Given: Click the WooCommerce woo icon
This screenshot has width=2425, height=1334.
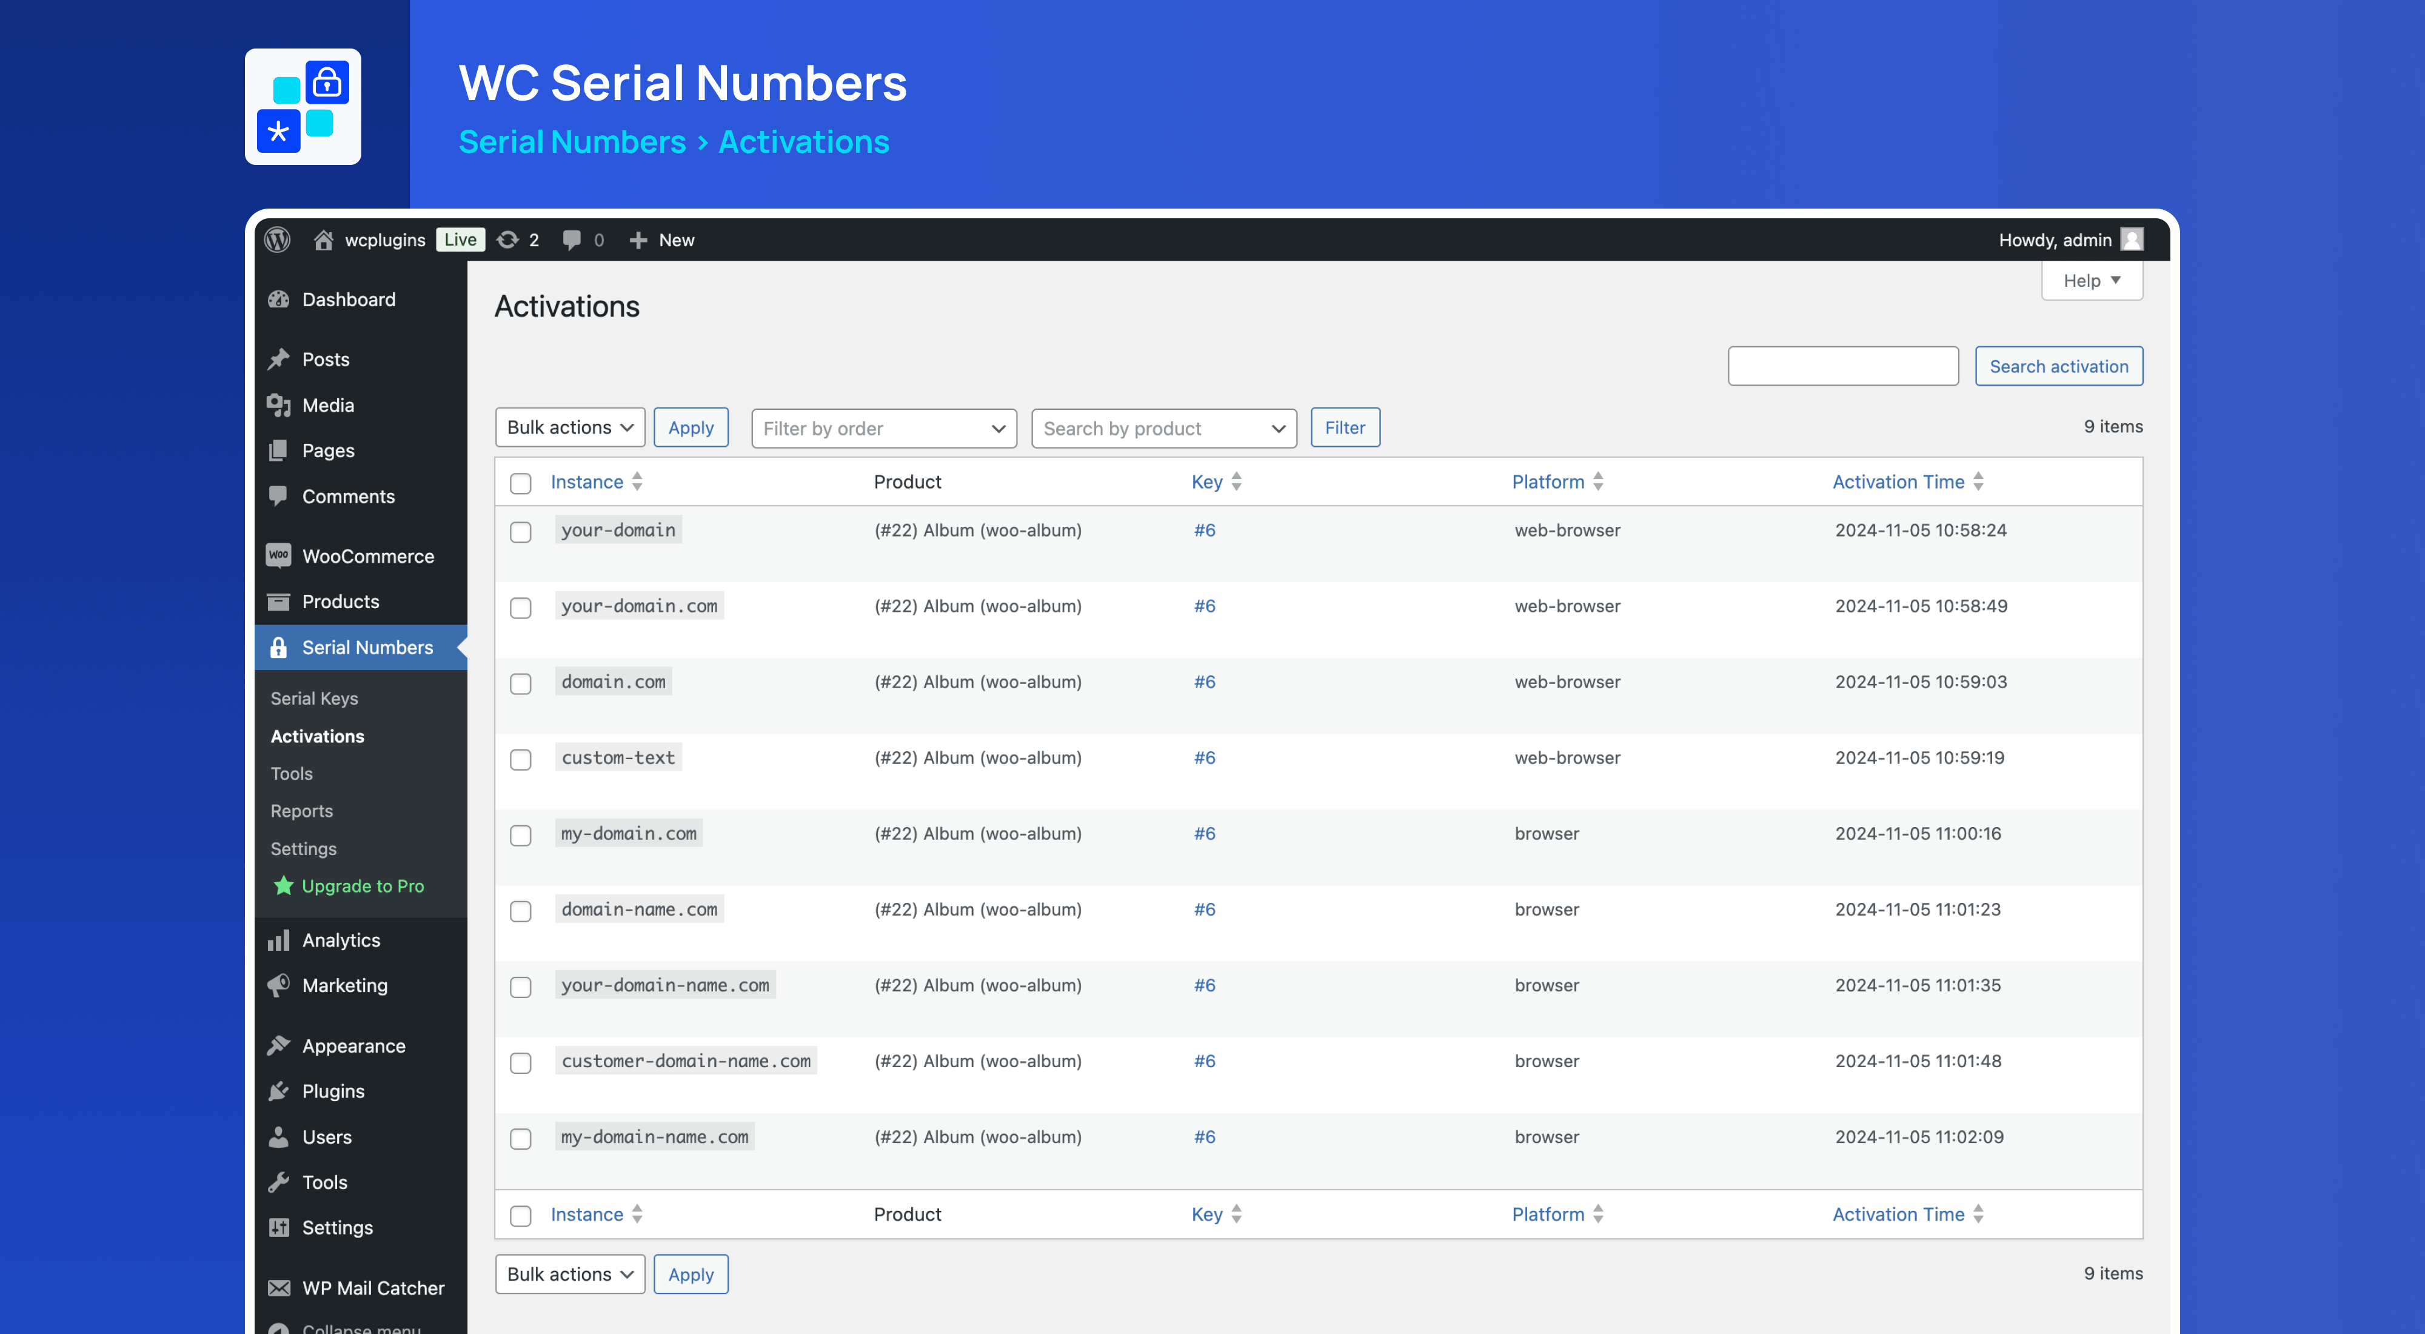Looking at the screenshot, I should tap(279, 555).
